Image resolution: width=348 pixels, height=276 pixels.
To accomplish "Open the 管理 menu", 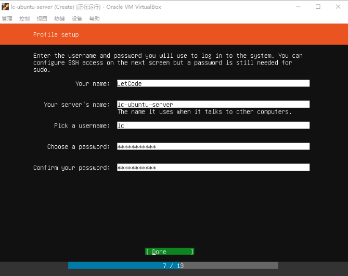I will coord(7,19).
